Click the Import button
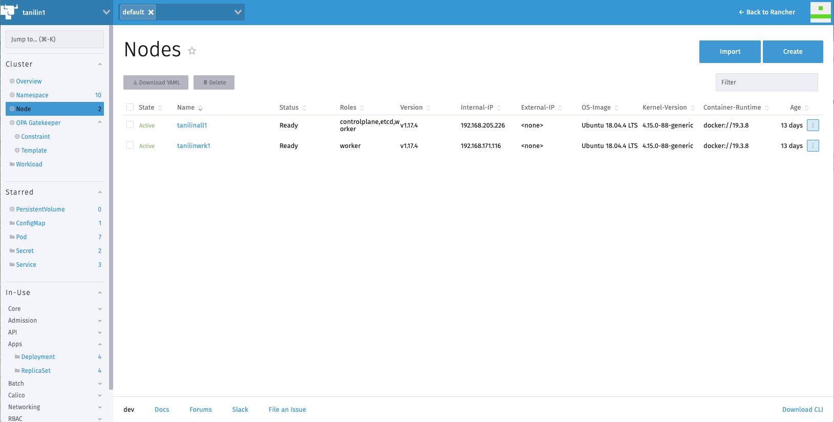834x422 pixels. point(730,52)
